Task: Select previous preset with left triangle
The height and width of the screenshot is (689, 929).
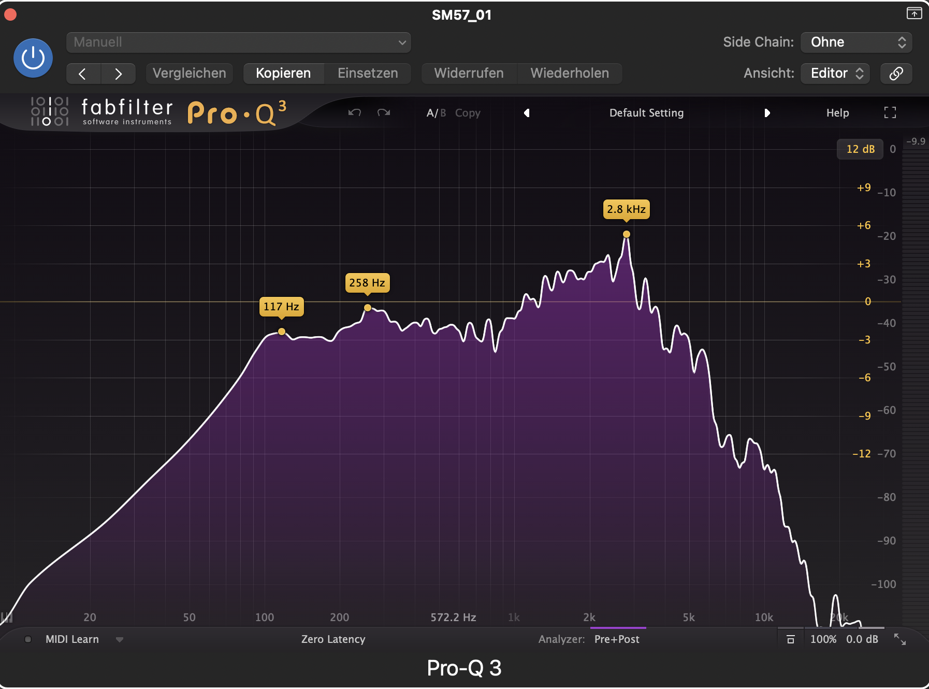Action: coord(527,113)
